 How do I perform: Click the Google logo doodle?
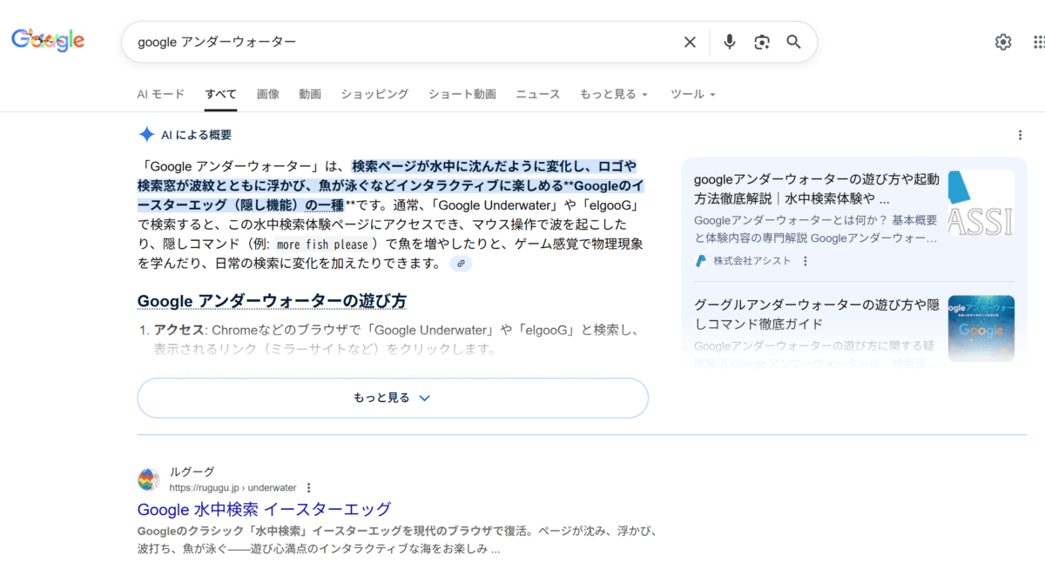coord(48,40)
